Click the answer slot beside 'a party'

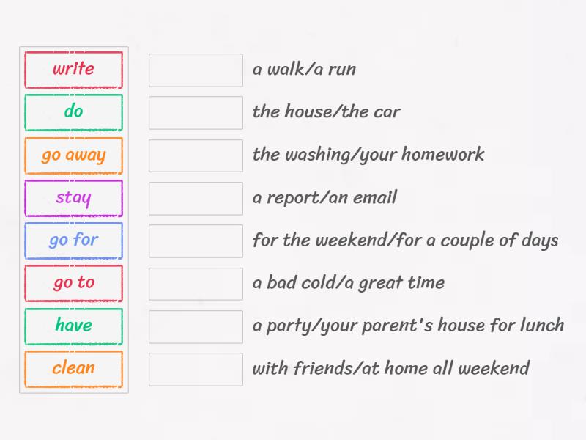click(196, 326)
